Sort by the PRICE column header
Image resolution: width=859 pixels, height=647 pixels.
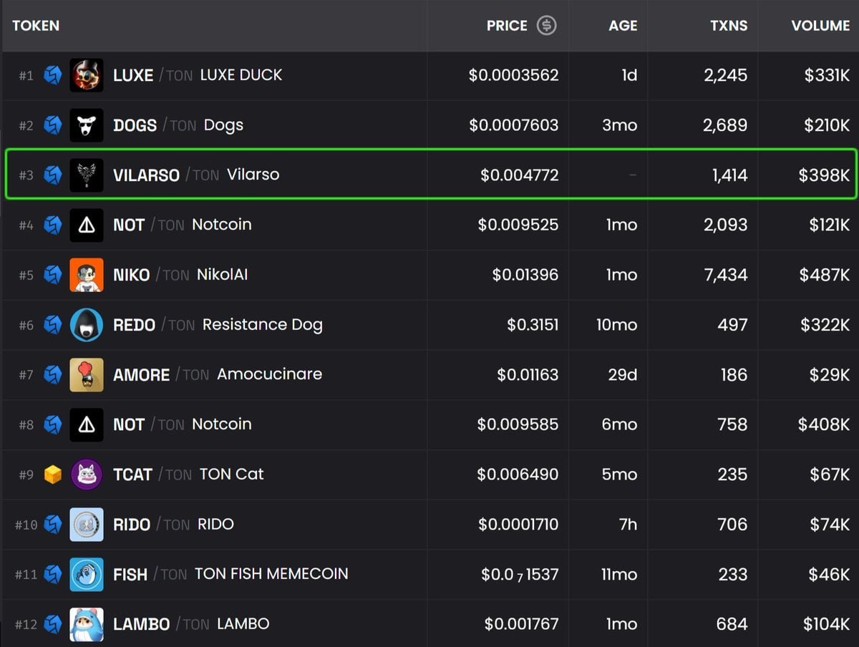pos(507,26)
